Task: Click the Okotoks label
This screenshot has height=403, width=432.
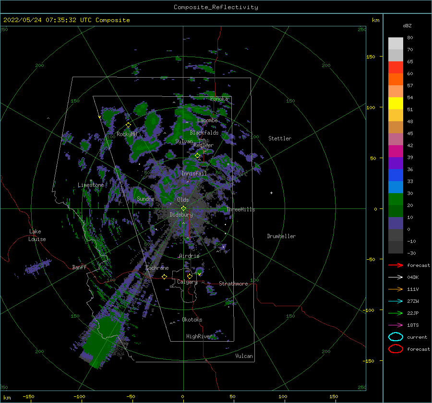Action: (192, 320)
